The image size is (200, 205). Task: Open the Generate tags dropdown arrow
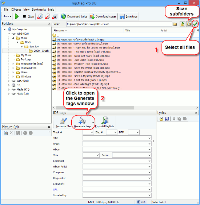click(93, 123)
